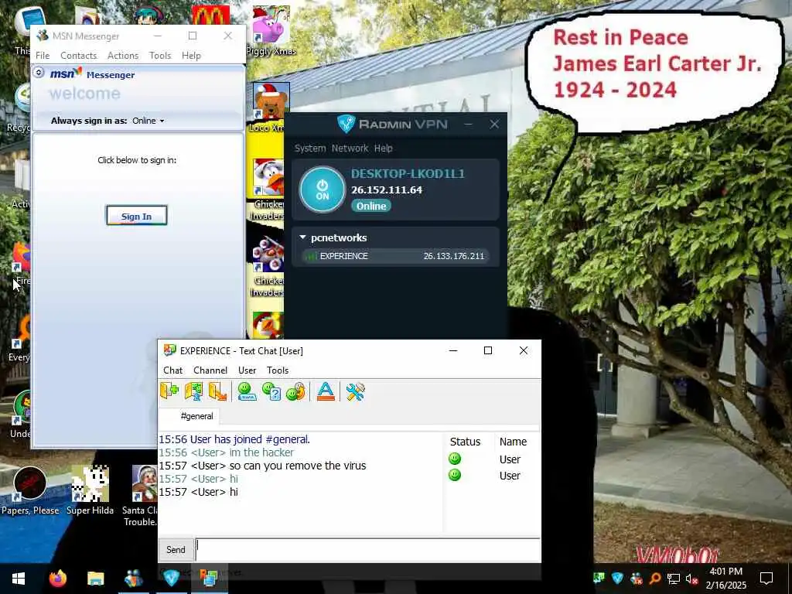Click the leave channel door icon with arrow
This screenshot has height=594, width=792.
[x=217, y=391]
